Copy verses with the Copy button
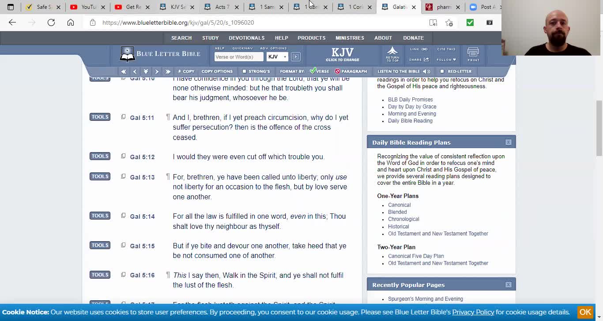The height and width of the screenshot is (321, 603). 186,71
